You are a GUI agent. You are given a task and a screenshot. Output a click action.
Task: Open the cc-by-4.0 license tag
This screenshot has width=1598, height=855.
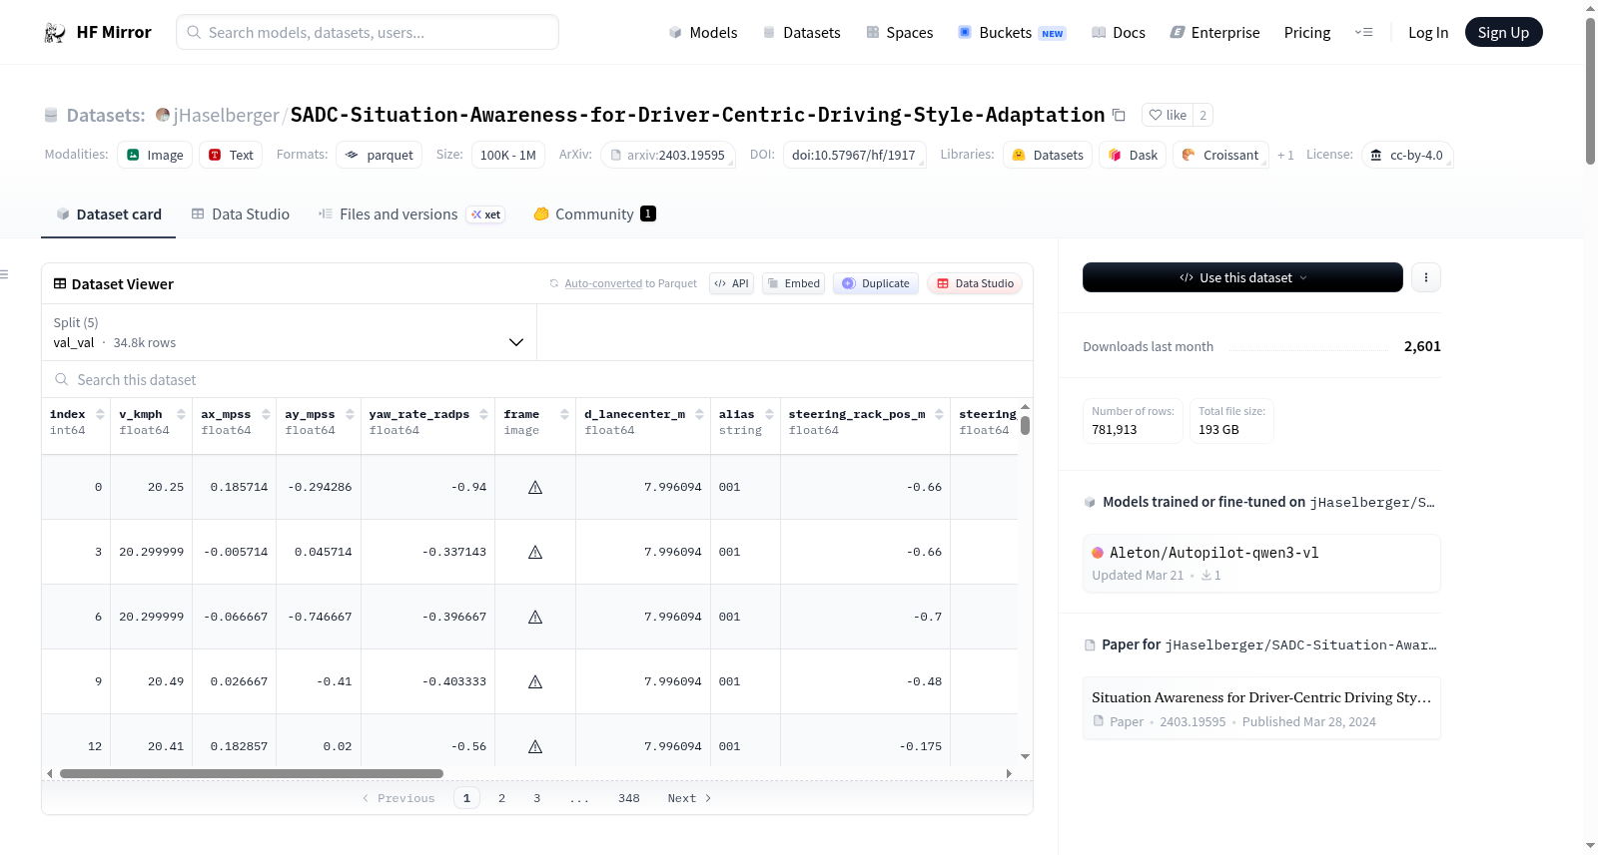(1406, 155)
